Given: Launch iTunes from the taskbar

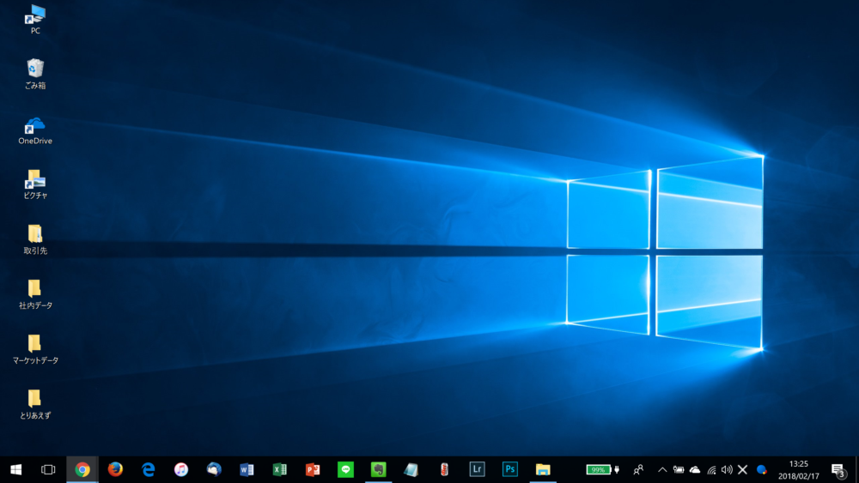Looking at the screenshot, I should [180, 469].
